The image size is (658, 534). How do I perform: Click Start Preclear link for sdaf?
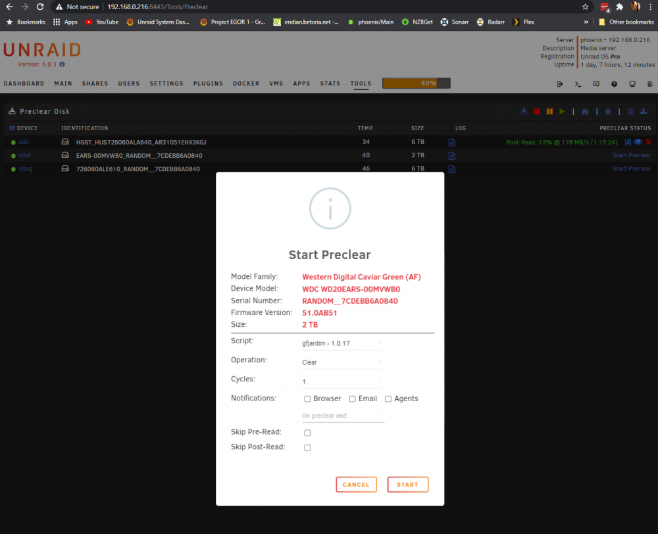point(632,155)
